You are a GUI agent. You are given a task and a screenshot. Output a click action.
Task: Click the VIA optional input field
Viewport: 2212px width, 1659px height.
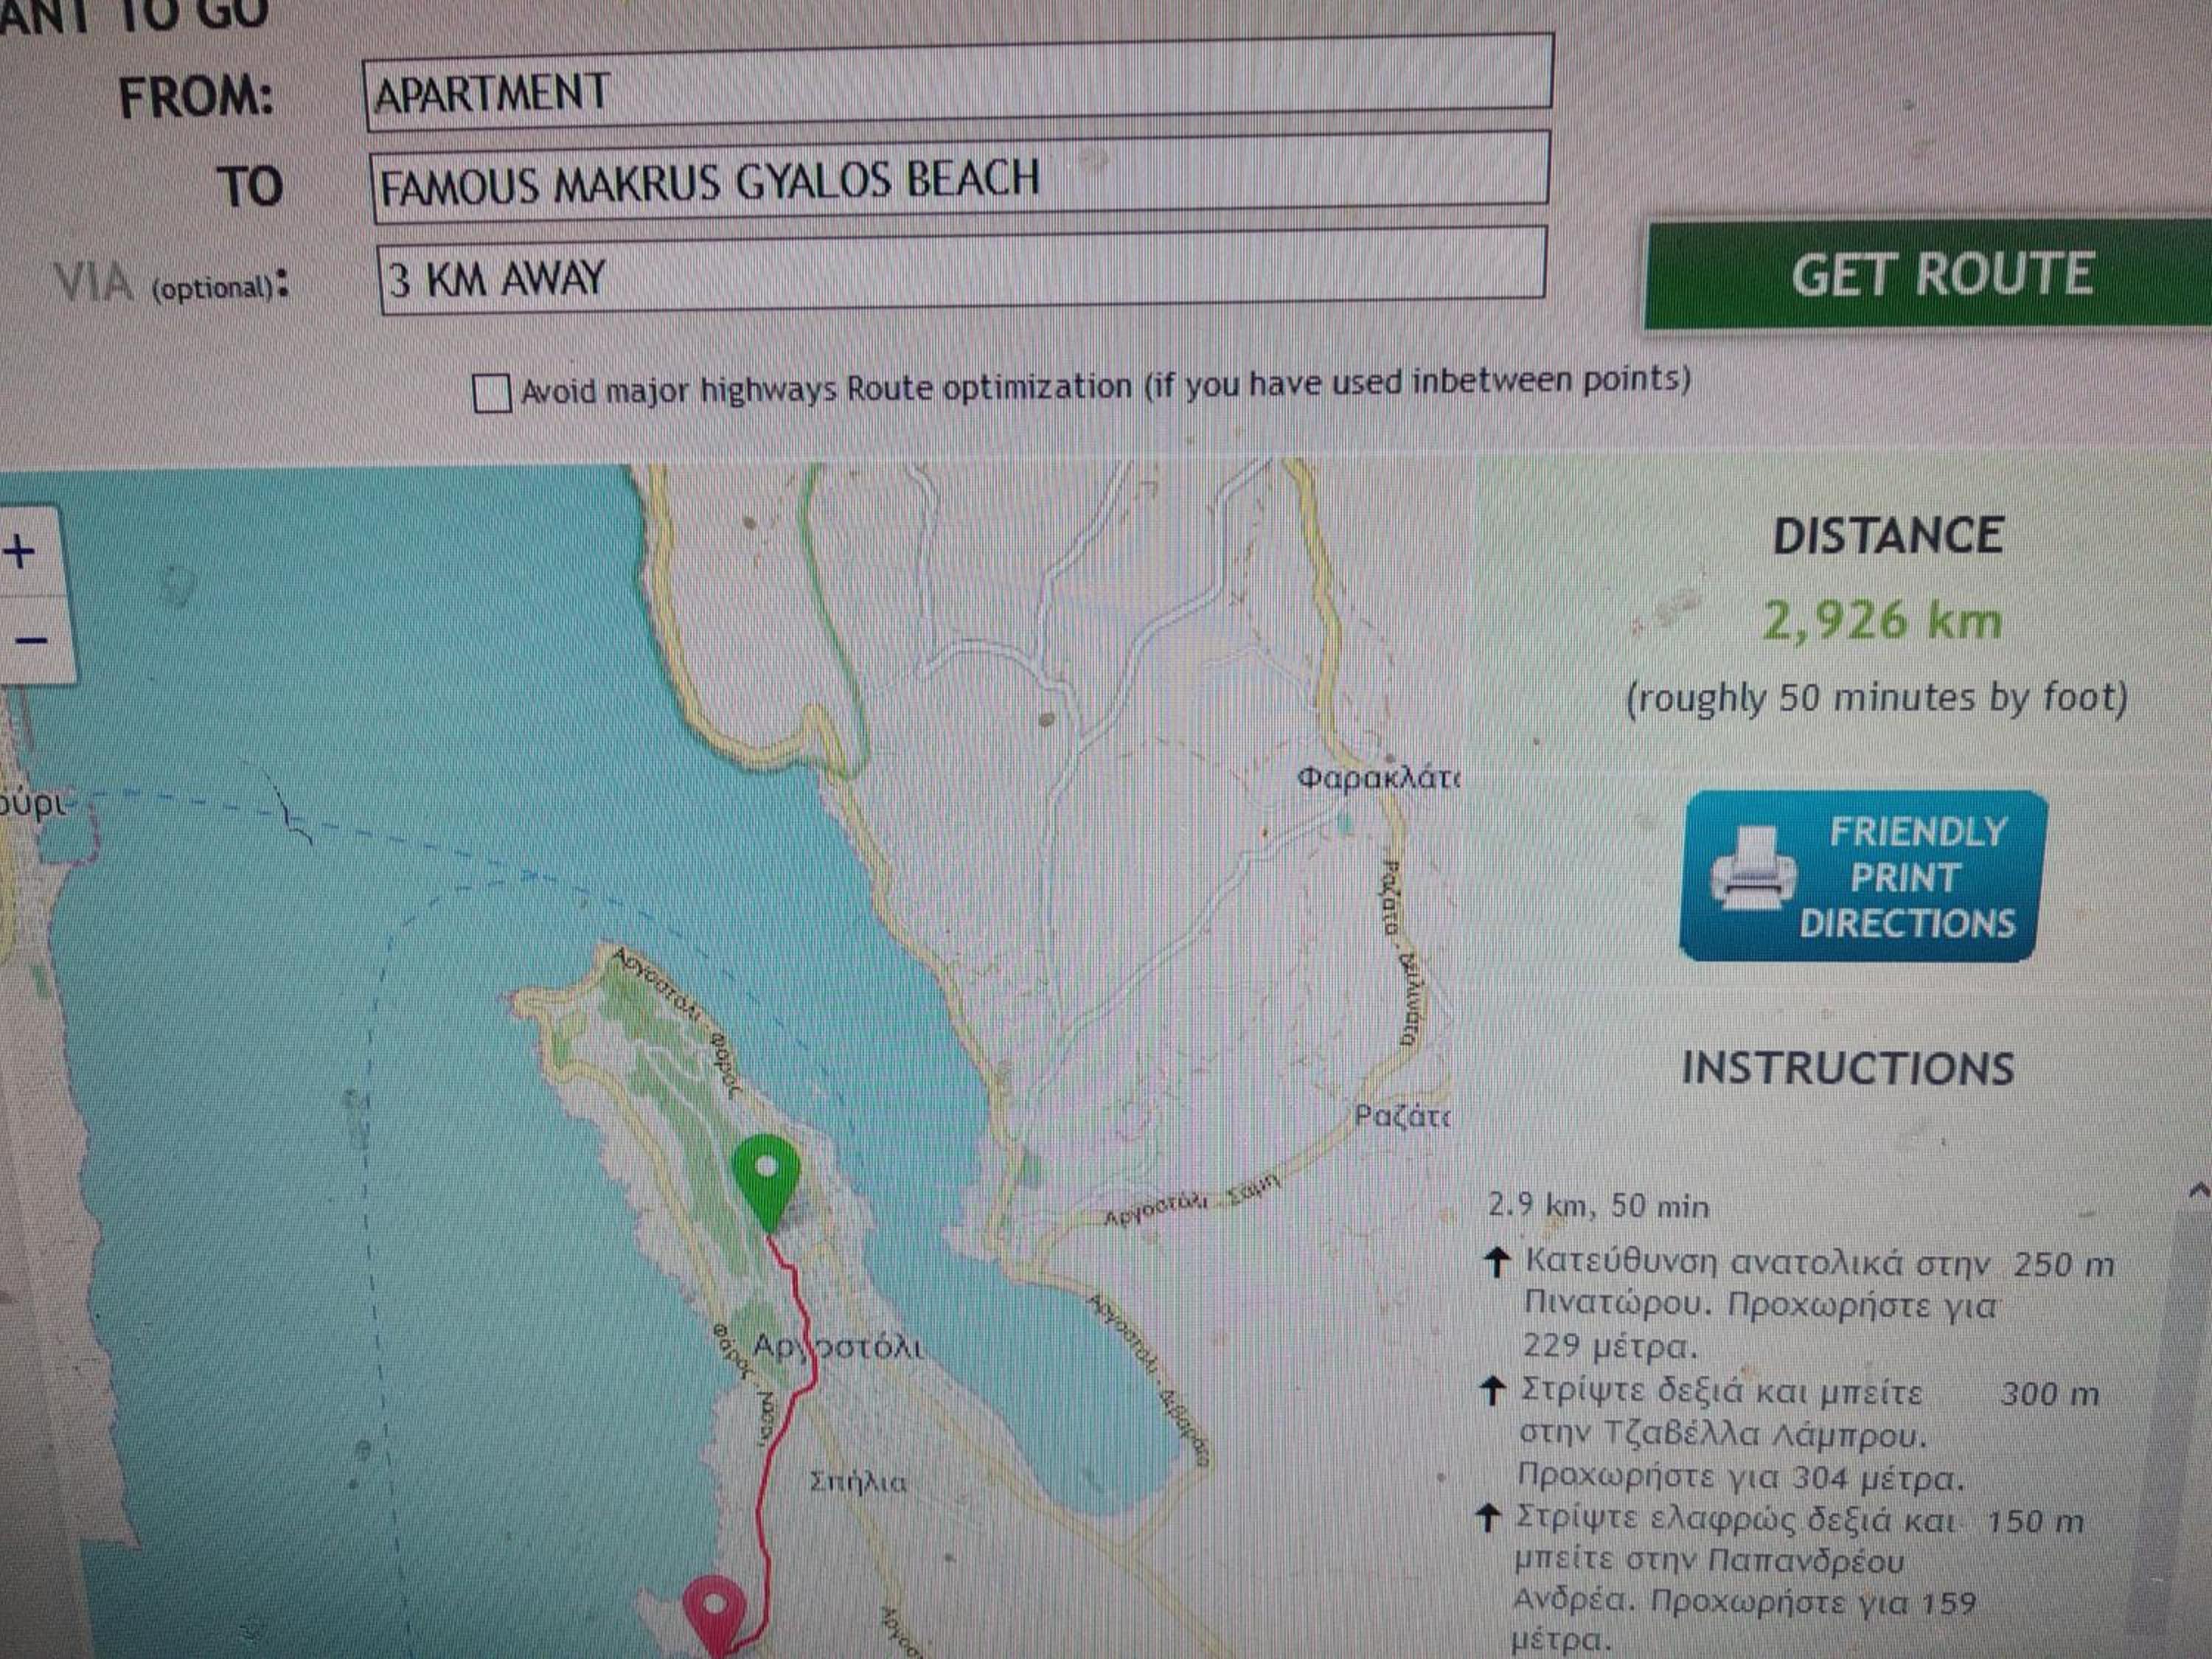962,270
